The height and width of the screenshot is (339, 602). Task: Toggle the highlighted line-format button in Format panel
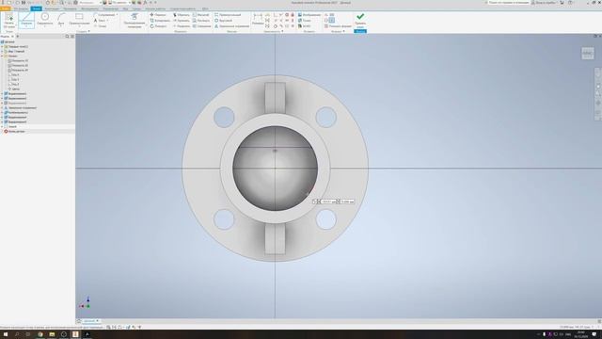tap(332, 21)
